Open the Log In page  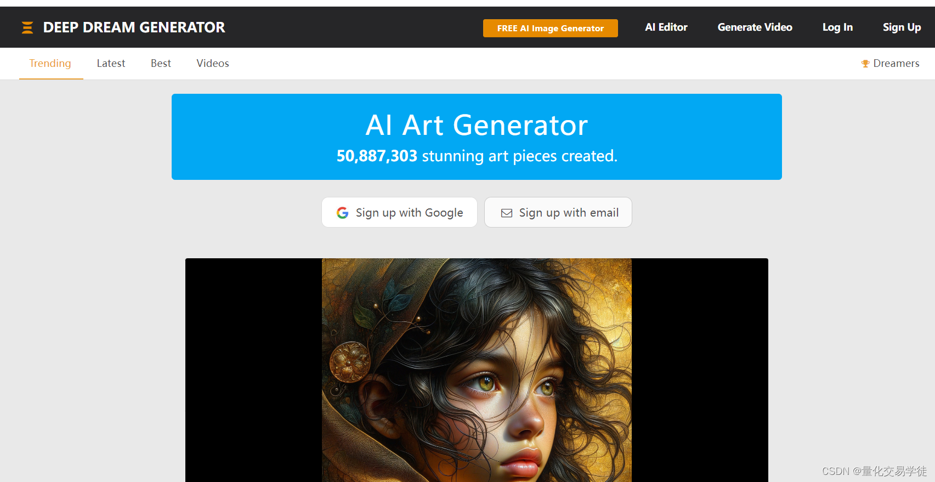(837, 27)
